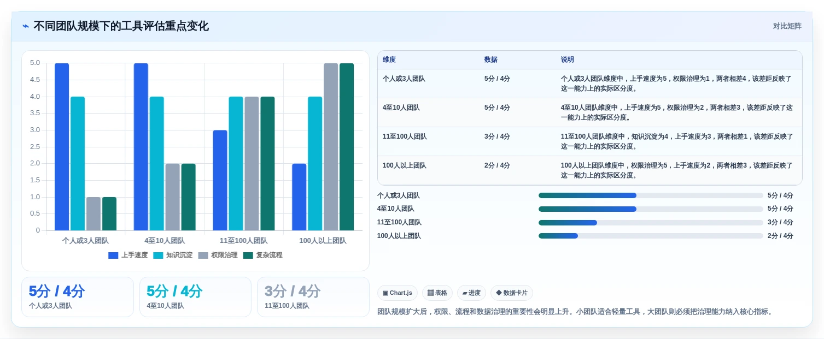Image resolution: width=824 pixels, height=339 pixels.
Task: Click the blue 上手速度 bar for 个人或3人团队
Action: click(x=62, y=147)
